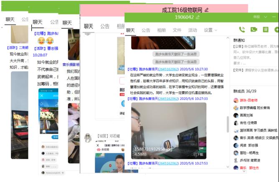
Task: Open the 【文件】 entry under 群通知
Action: pyautogui.click(x=256, y=70)
